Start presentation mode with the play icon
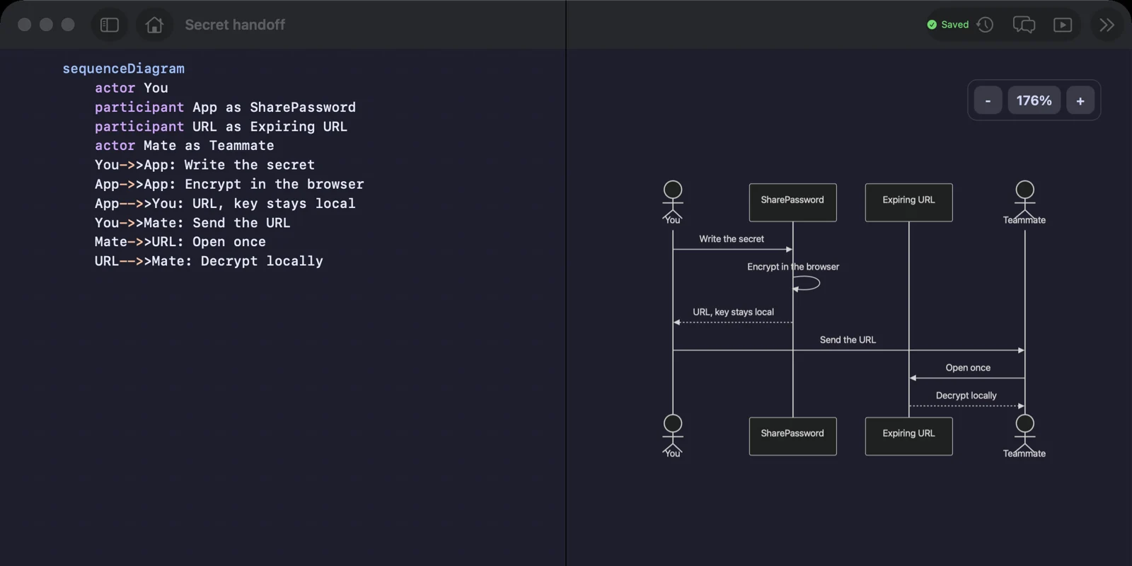Image resolution: width=1132 pixels, height=566 pixels. [1063, 25]
